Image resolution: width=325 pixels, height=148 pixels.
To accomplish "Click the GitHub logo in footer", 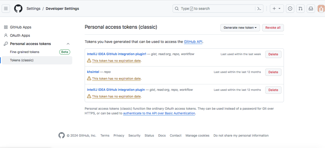I will (61, 135).
